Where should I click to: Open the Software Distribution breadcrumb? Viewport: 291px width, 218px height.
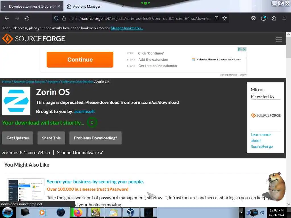tap(77, 82)
